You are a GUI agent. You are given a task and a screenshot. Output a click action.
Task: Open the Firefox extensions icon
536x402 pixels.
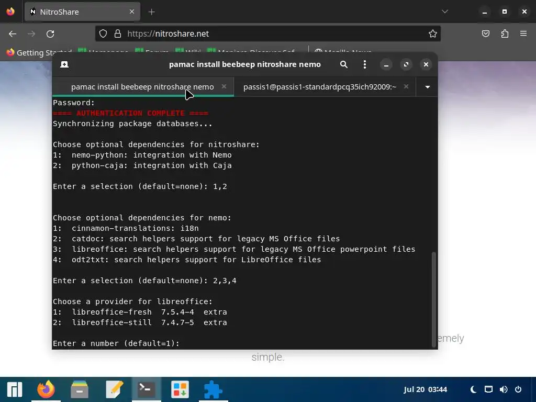(x=505, y=33)
